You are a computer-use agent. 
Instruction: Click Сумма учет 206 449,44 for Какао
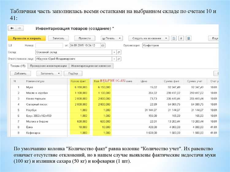tap(197, 99)
